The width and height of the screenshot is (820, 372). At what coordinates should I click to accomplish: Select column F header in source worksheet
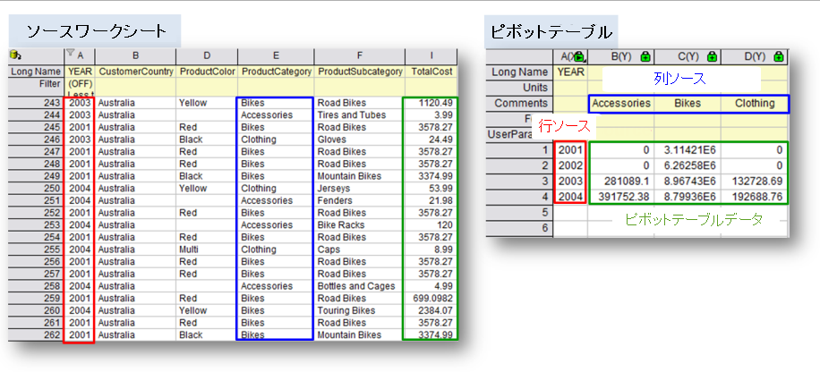click(359, 55)
